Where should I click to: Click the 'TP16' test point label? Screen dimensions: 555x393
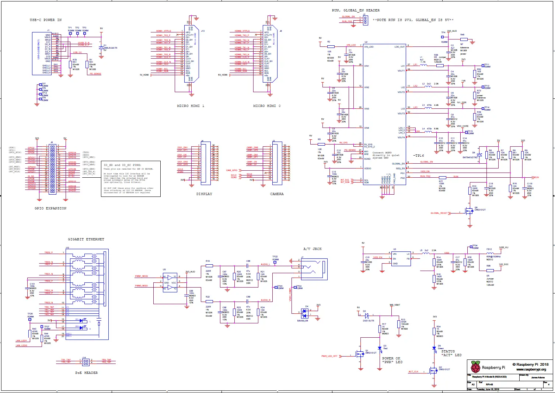(419, 156)
